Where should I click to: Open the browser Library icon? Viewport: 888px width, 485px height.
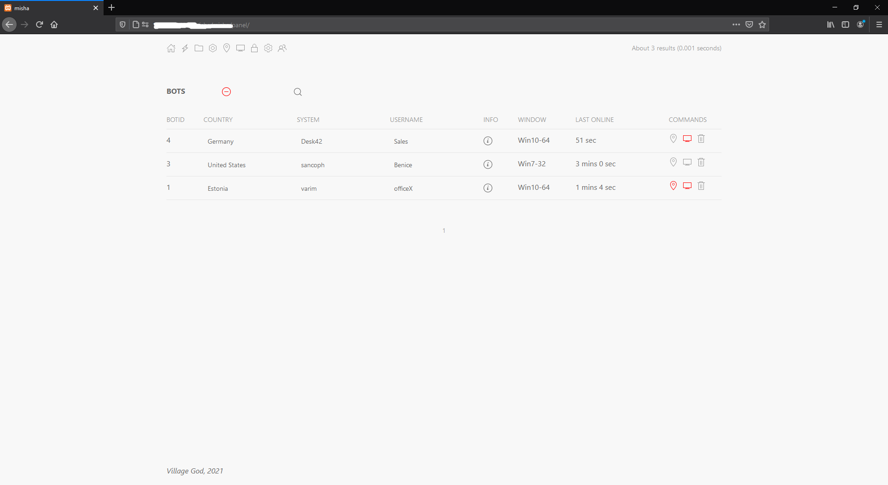tap(831, 24)
